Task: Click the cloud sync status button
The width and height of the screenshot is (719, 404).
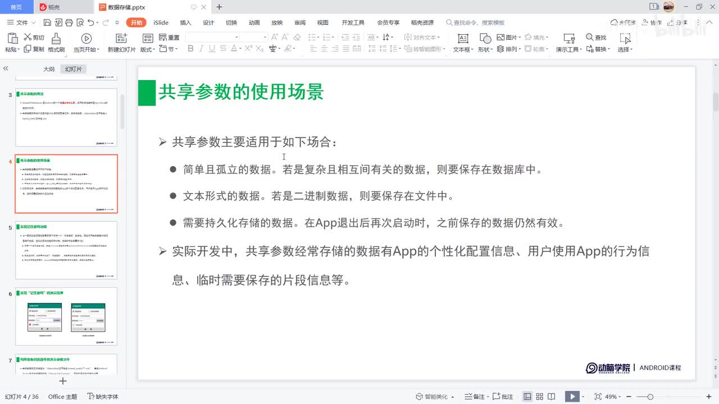Action: pyautogui.click(x=624, y=22)
